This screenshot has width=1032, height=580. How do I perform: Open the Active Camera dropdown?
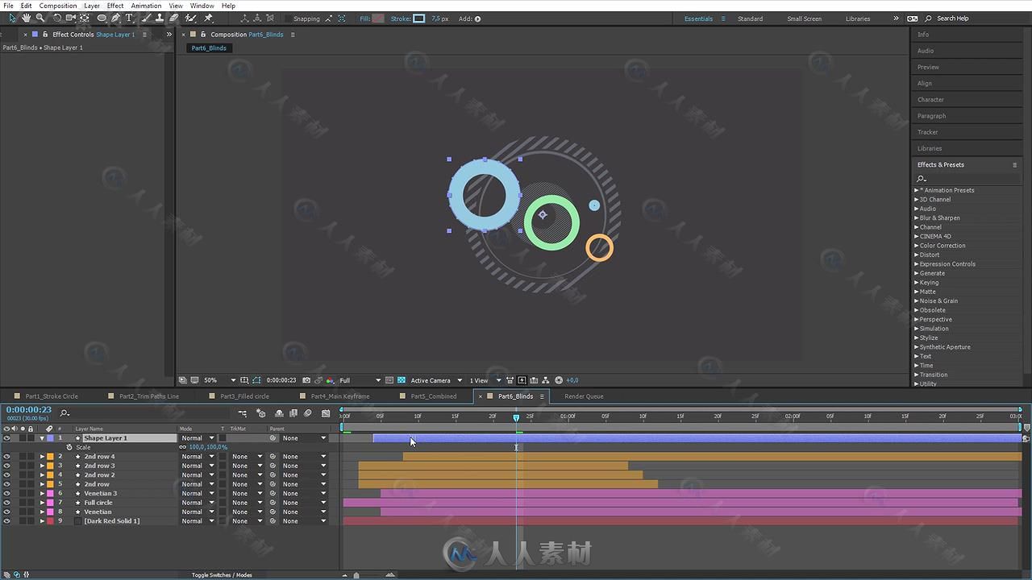tap(437, 380)
